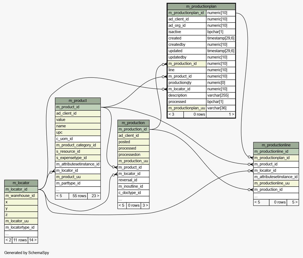Select updatedby column in m_productionplan

(x=187, y=57)
